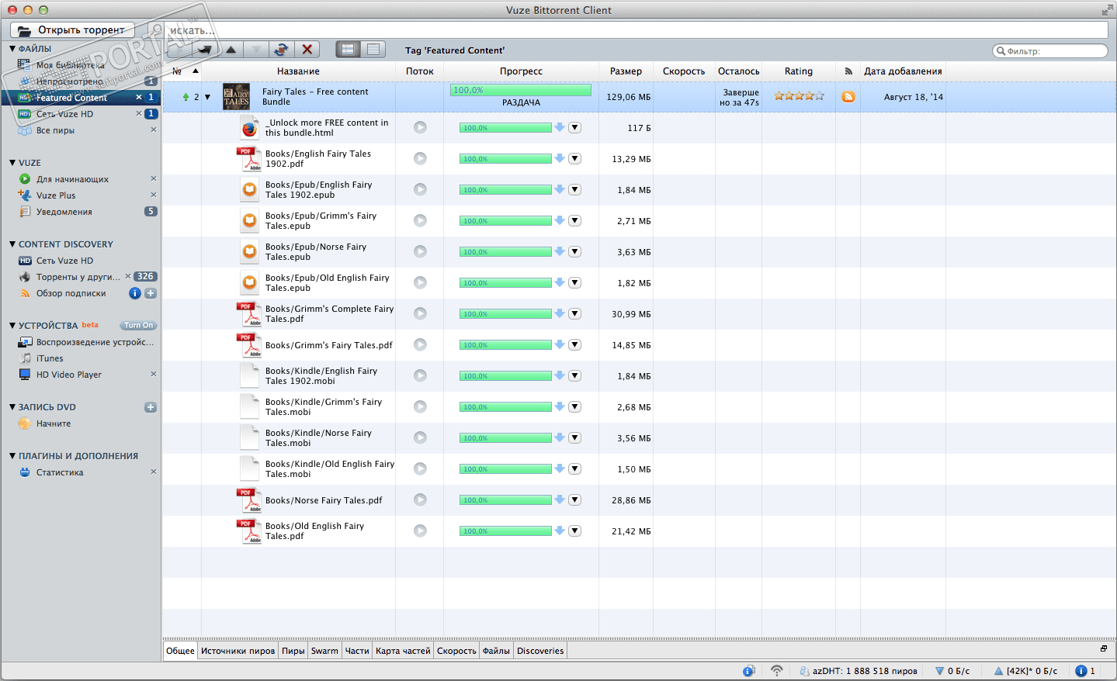Viewport: 1117px width, 681px height.
Task: Click the PDF icon for English Fairy Tales 1902.pdf
Action: [x=249, y=159]
